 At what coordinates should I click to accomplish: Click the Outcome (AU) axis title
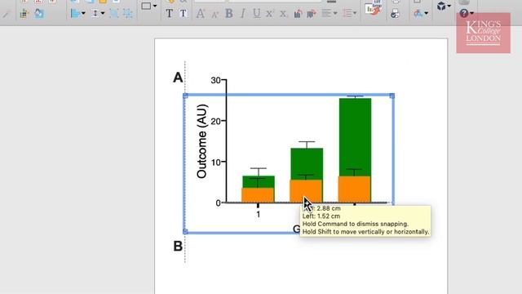point(202,141)
